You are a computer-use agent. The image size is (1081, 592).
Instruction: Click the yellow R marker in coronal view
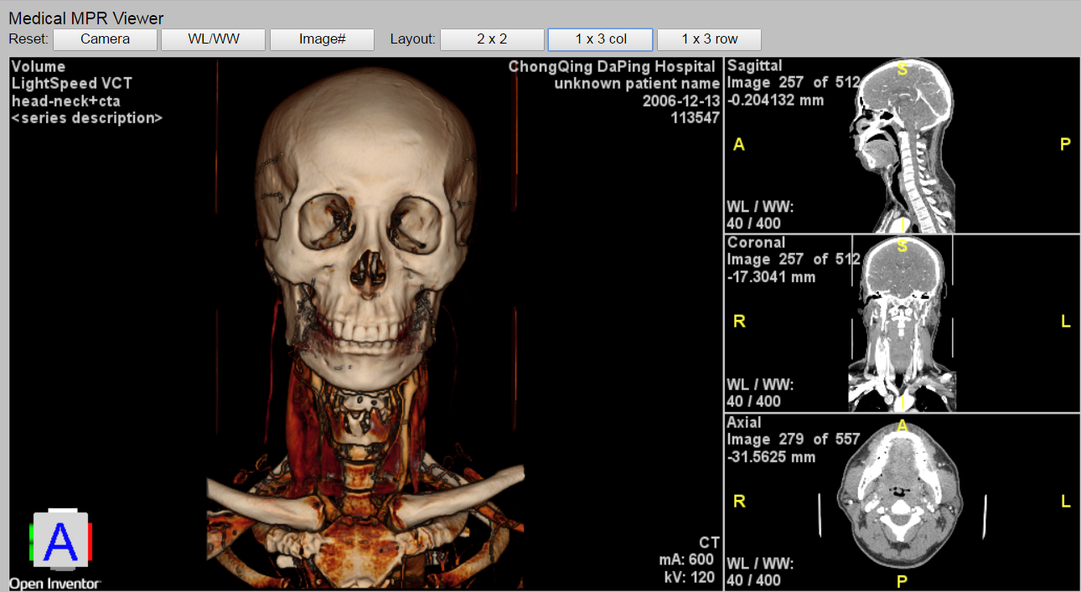[739, 322]
